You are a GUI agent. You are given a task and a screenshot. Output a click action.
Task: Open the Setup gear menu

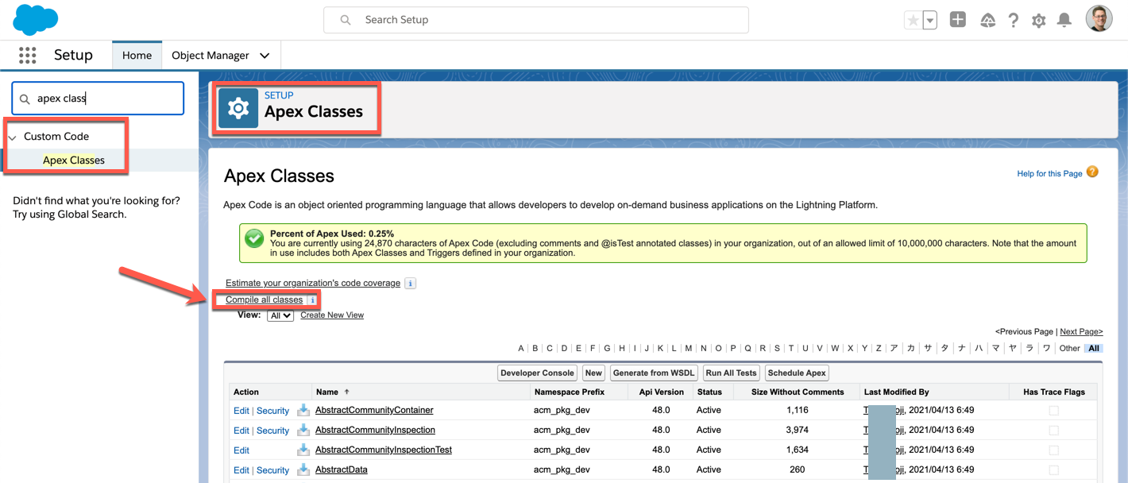pyautogui.click(x=1038, y=21)
